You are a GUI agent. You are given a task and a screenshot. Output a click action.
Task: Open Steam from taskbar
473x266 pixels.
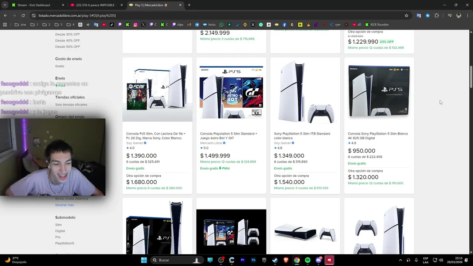[x=275, y=260]
